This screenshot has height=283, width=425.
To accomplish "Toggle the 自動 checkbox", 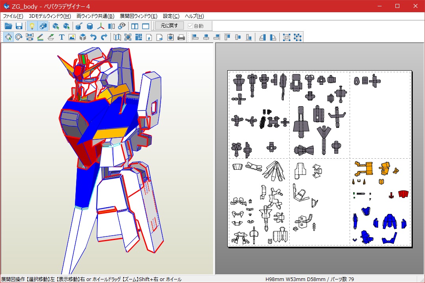I will (195, 26).
